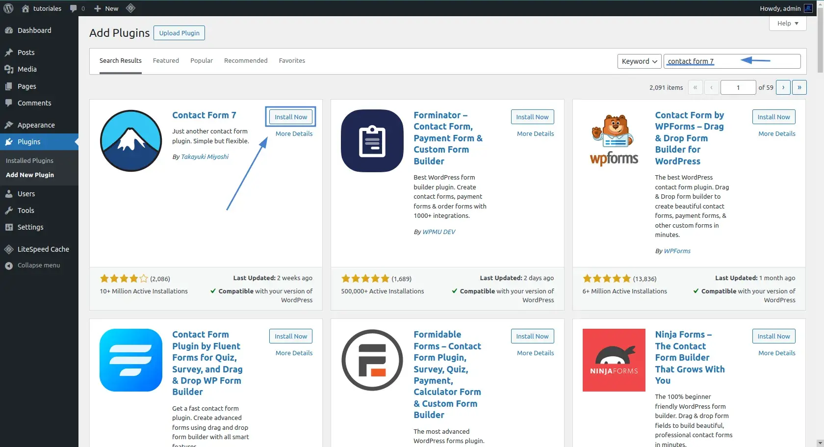Click the Fluent Forms blue icon
This screenshot has width=824, height=447.
pos(131,360)
